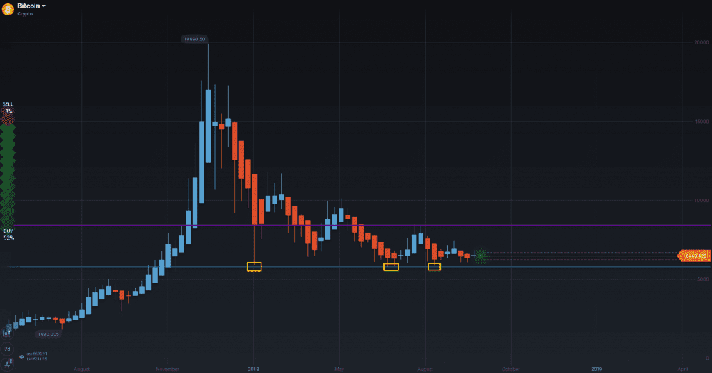Click the 19890.50 peak price label
This screenshot has height=373, width=712.
coord(195,39)
